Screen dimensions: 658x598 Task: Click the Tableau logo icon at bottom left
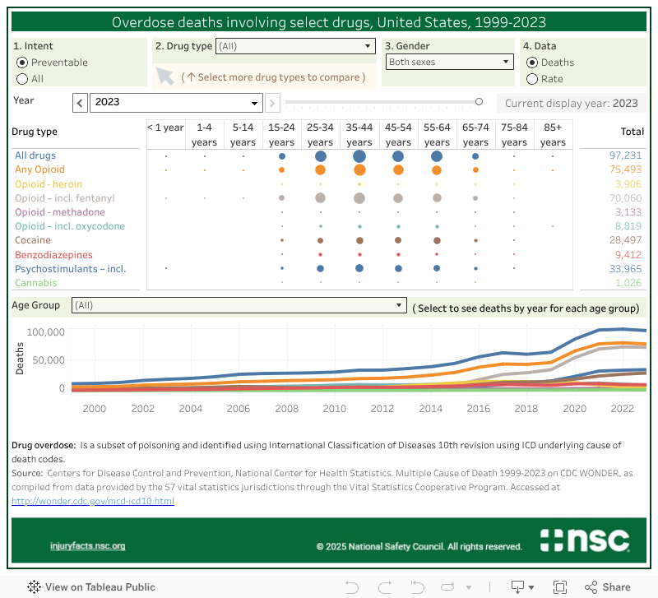[x=34, y=587]
